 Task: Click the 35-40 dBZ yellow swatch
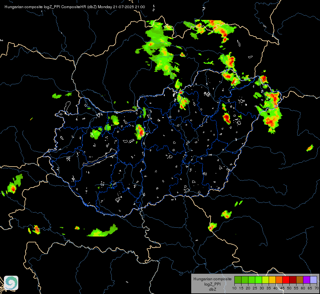272,280
